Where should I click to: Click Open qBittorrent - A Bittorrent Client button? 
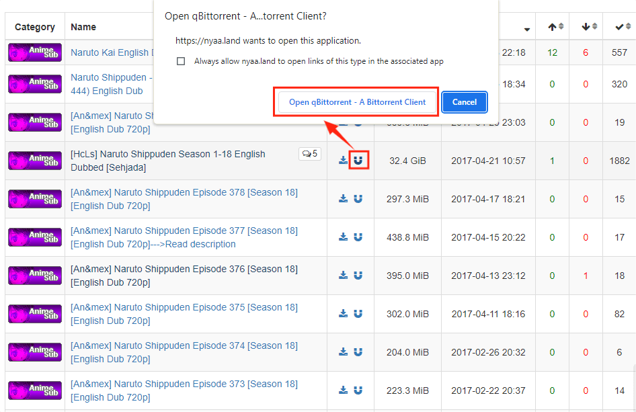(357, 102)
